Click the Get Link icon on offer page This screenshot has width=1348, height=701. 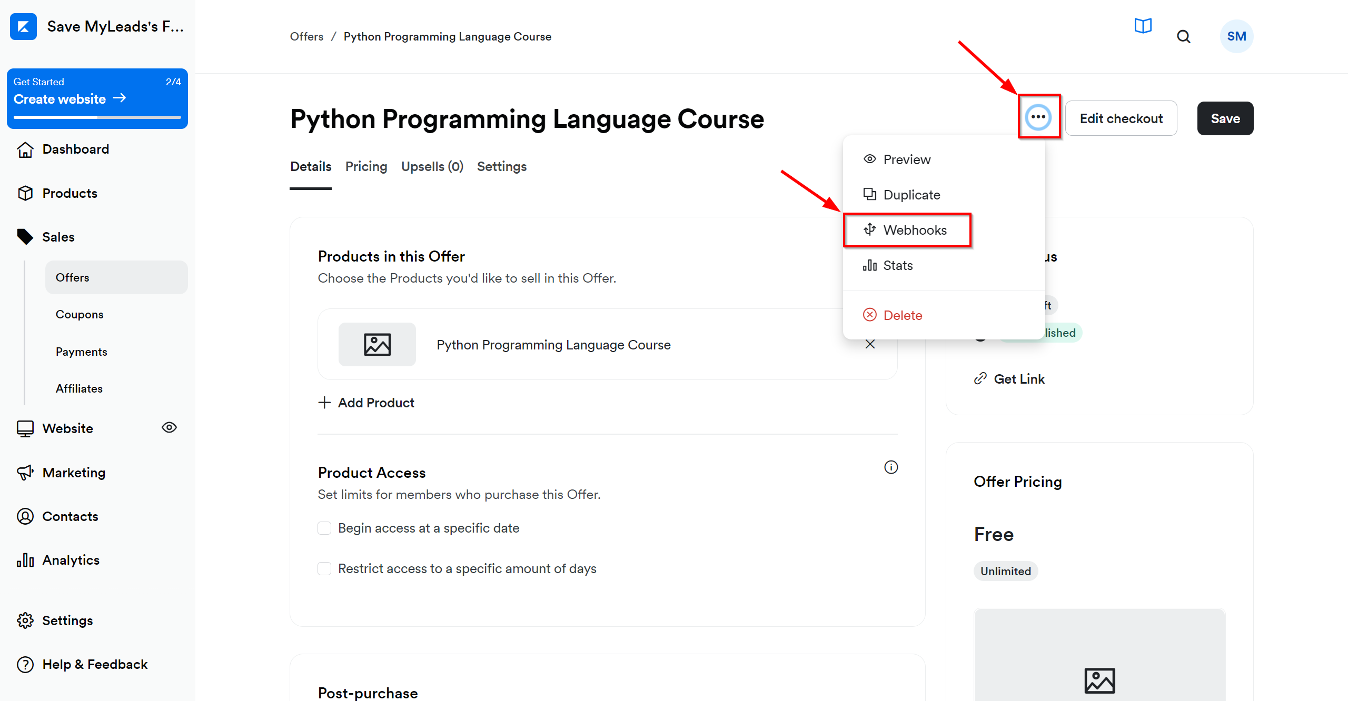[x=983, y=378]
